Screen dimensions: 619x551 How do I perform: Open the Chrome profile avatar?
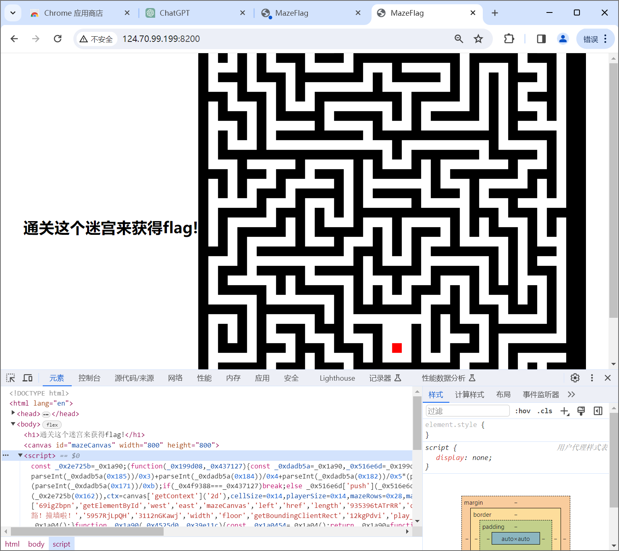[x=563, y=39]
